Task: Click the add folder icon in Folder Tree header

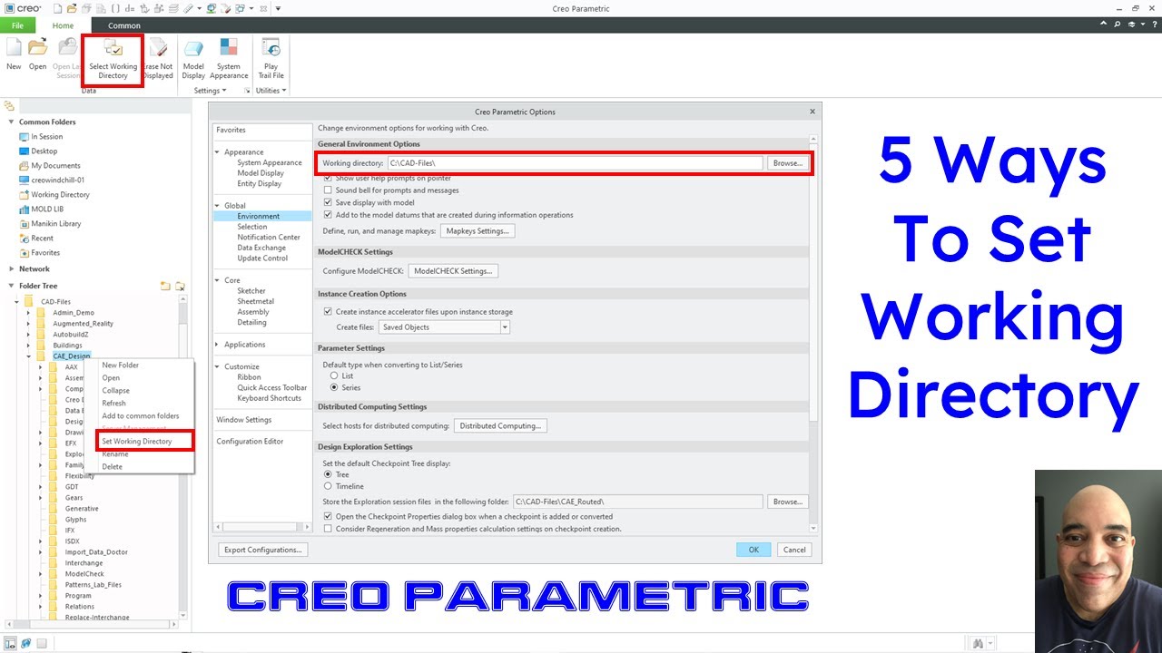Action: click(165, 286)
